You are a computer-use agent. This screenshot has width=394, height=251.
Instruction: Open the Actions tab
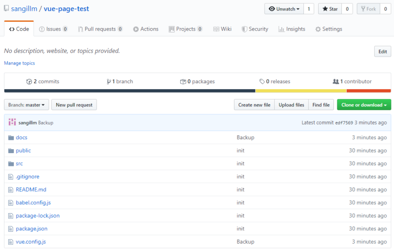pyautogui.click(x=146, y=29)
